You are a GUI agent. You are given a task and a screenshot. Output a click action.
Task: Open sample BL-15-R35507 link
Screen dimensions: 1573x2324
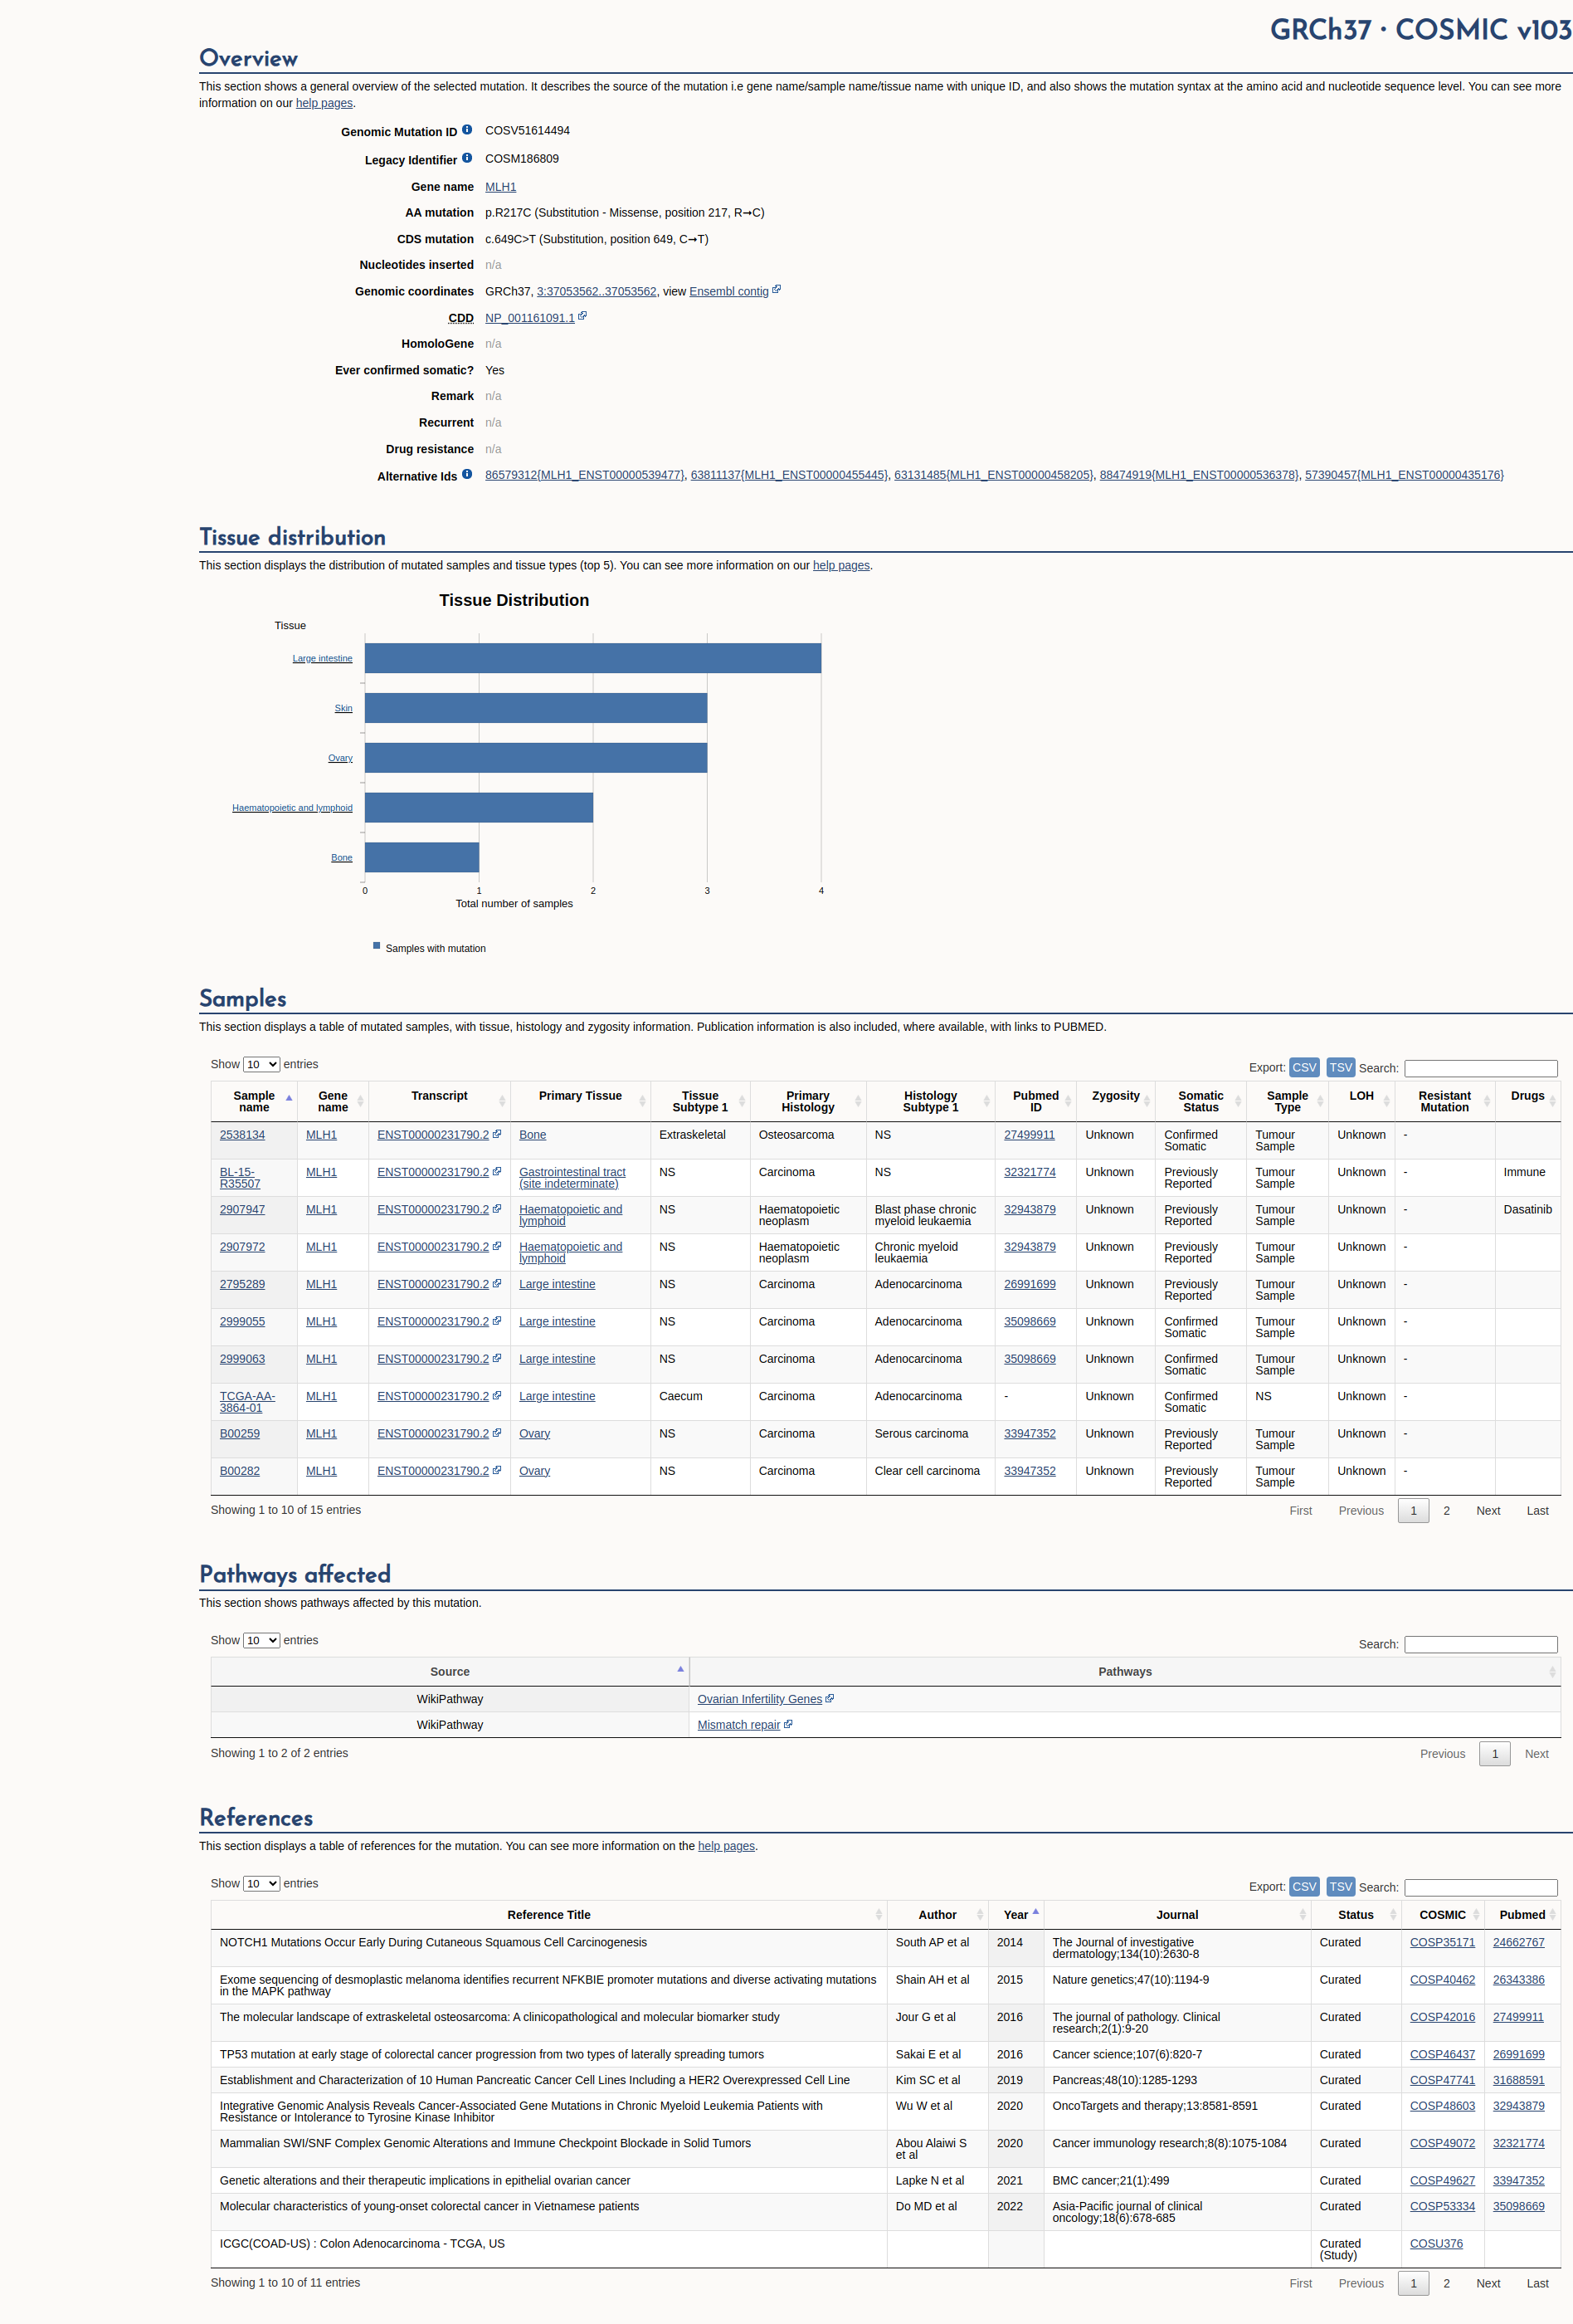[x=240, y=1177]
